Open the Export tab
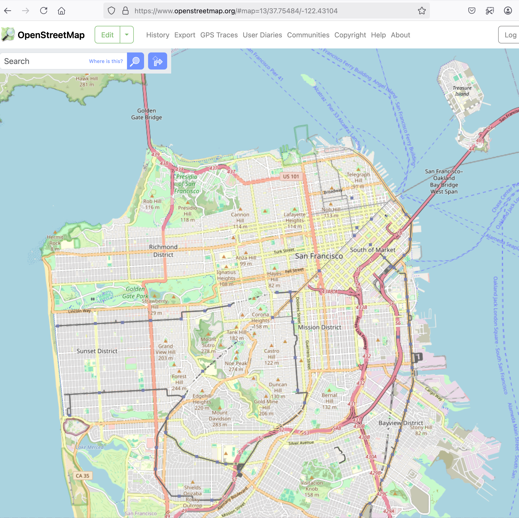 point(184,35)
